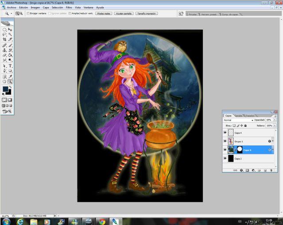Open Capas panel options menu arrow
This screenshot has height=225, width=283.
275,116
